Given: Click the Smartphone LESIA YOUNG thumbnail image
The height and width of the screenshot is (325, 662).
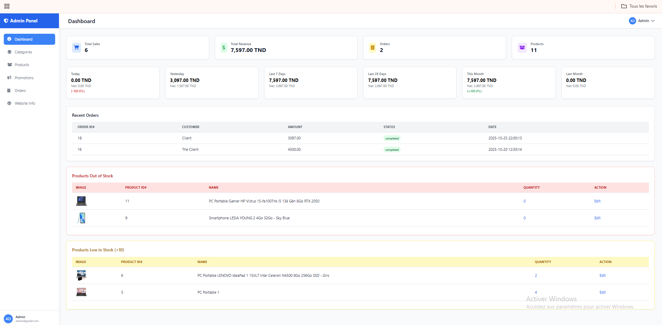Looking at the screenshot, I should coord(81,218).
